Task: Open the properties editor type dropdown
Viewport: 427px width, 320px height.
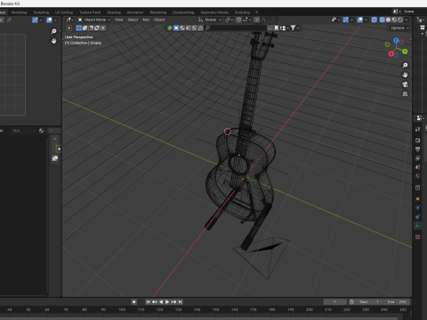Action: 420,118
